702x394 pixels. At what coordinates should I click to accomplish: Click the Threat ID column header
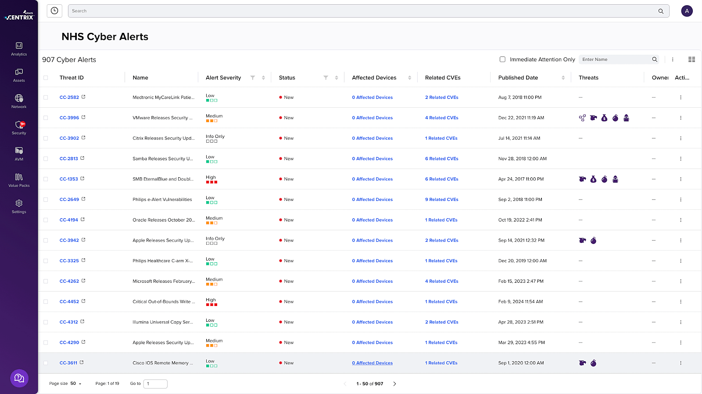click(x=72, y=77)
